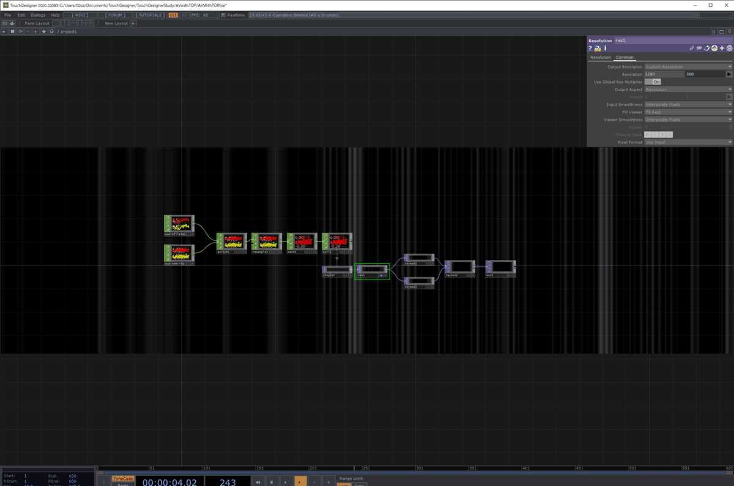Click the forward navigation arrow in path bar
Image resolution: width=734 pixels, height=486 pixels.
point(28,31)
